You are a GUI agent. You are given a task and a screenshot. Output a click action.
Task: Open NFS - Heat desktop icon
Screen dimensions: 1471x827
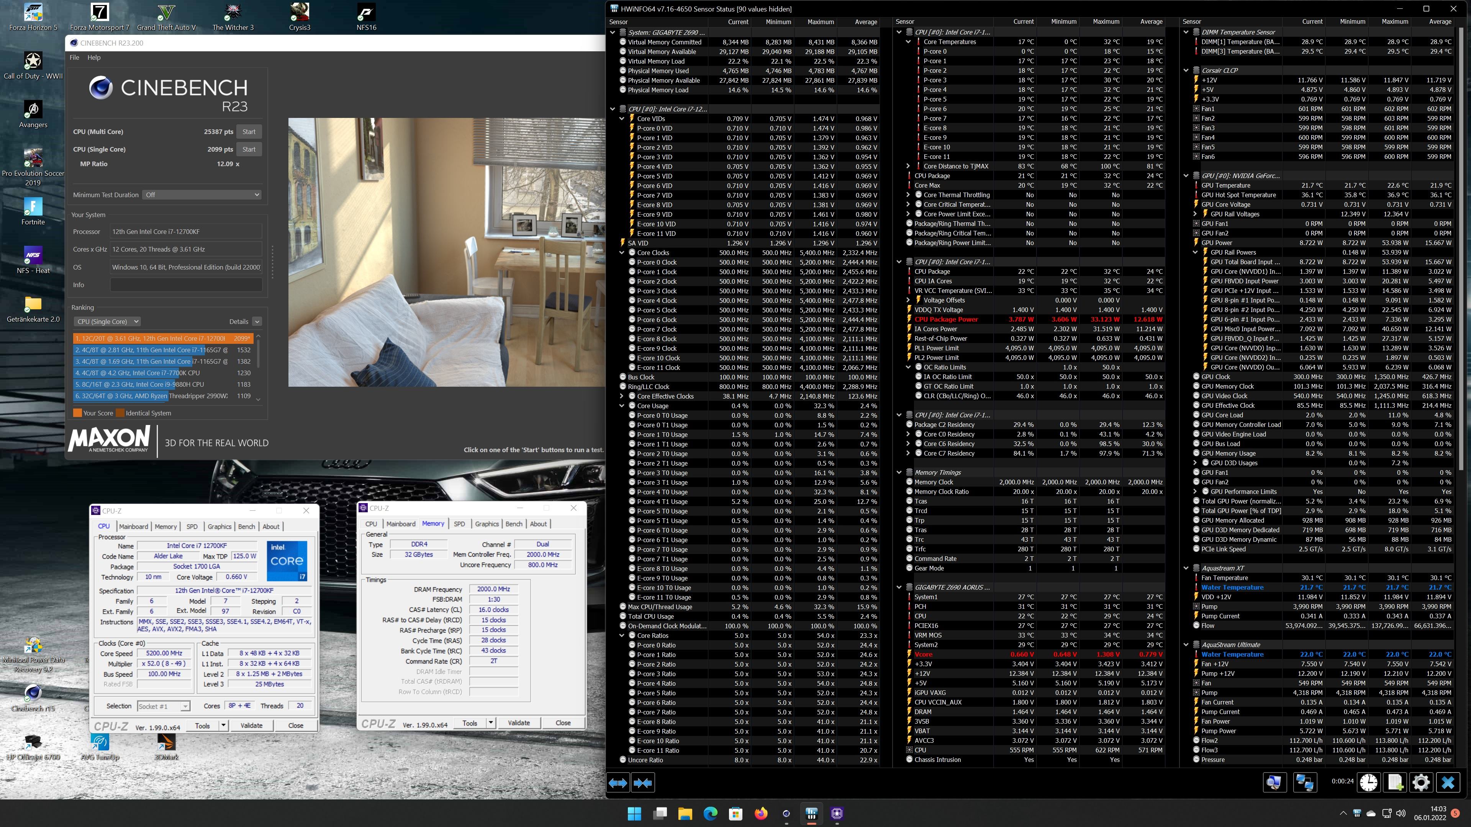pos(33,260)
